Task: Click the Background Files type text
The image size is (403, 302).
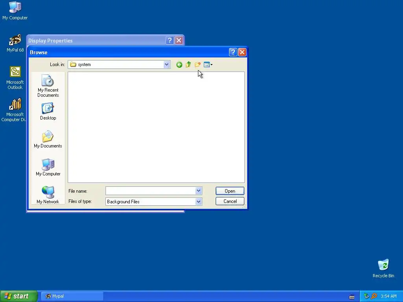Action: click(123, 202)
